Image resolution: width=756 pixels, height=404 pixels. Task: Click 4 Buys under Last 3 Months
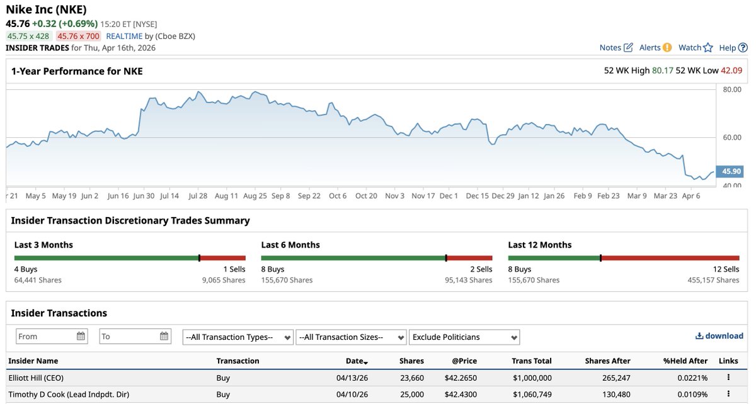26,269
